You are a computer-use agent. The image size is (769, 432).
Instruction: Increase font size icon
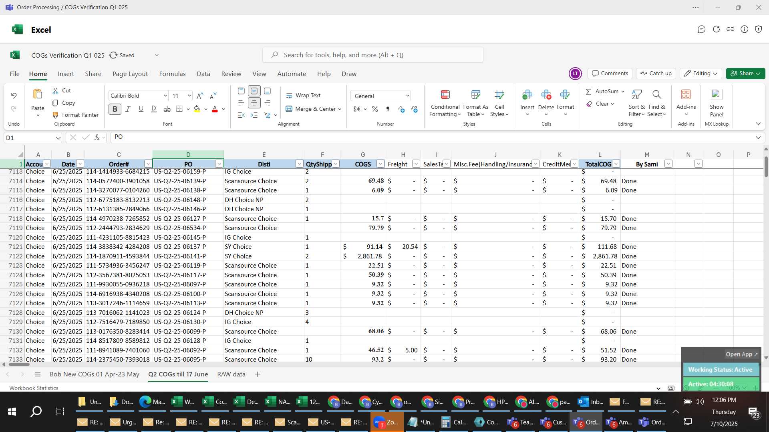tap(200, 96)
